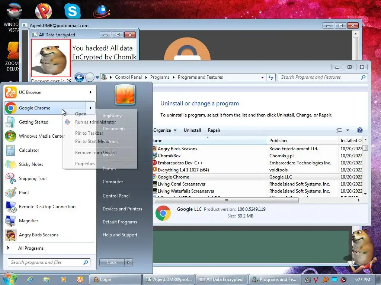381x285 pixels.
Task: Expand the address bar history dropdown
Action: [x=262, y=77]
